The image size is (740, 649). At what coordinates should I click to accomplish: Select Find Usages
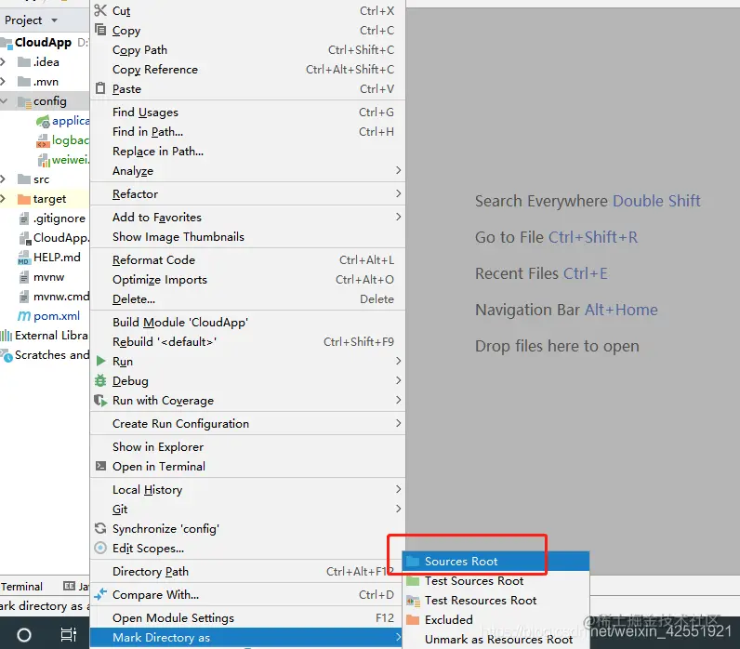point(248,112)
